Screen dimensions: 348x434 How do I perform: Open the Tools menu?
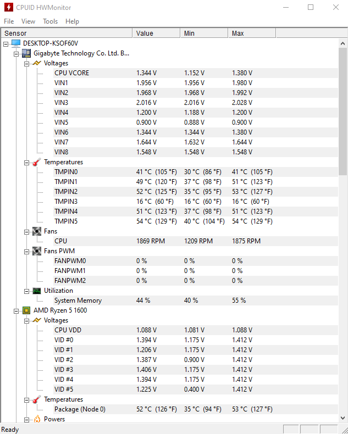pos(50,21)
